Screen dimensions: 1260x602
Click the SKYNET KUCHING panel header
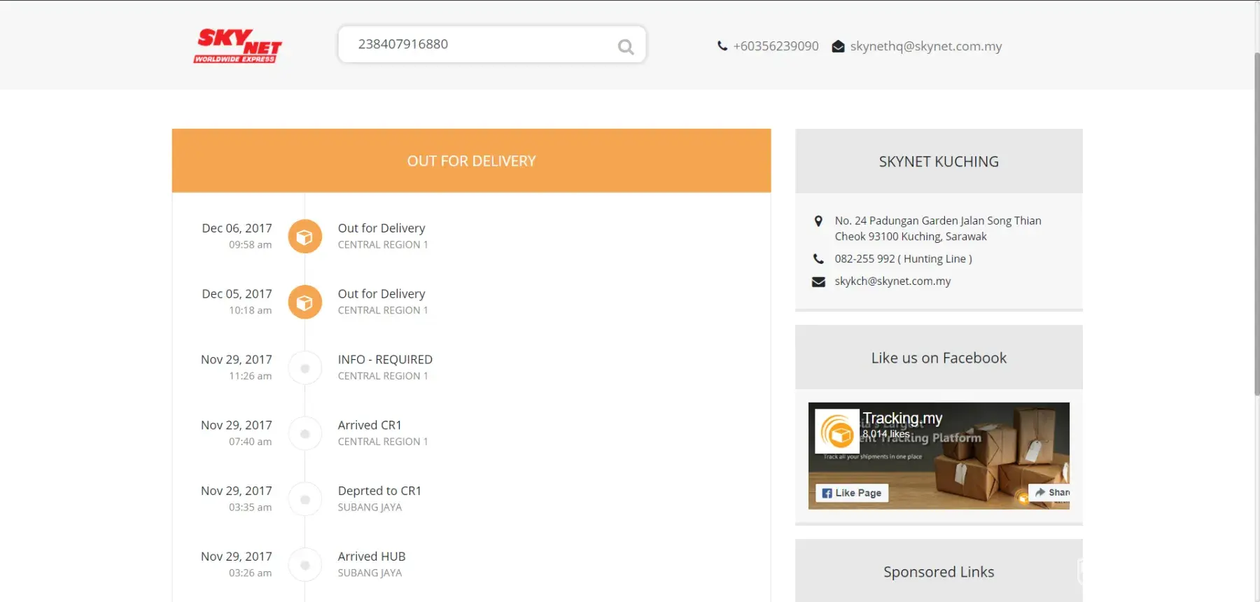click(939, 162)
